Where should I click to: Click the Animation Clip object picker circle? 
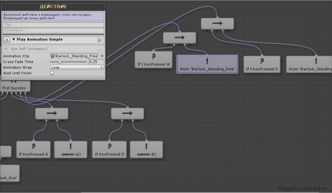tap(102, 56)
